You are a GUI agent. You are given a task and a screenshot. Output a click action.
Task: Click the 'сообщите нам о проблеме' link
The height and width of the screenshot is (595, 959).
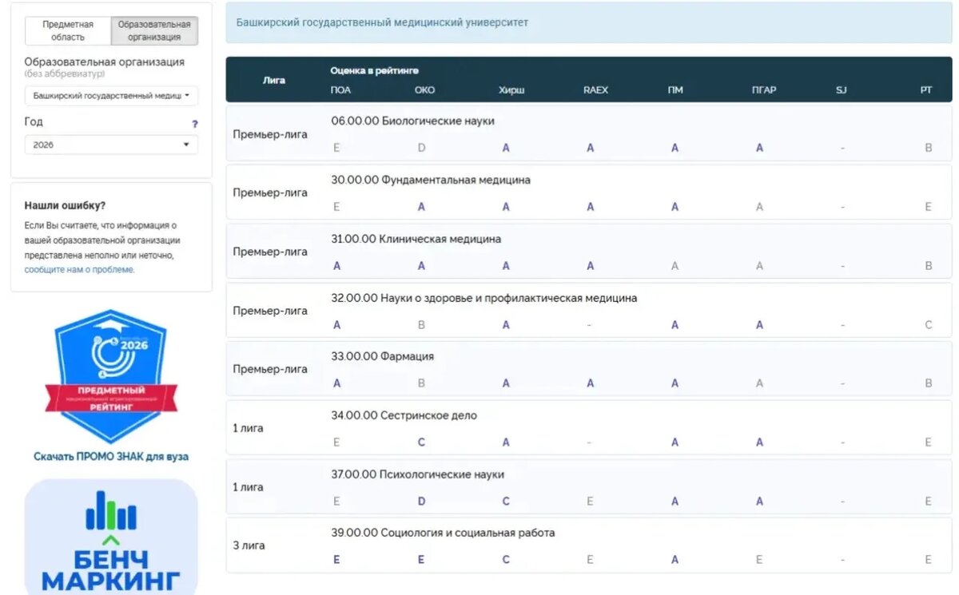click(x=79, y=270)
